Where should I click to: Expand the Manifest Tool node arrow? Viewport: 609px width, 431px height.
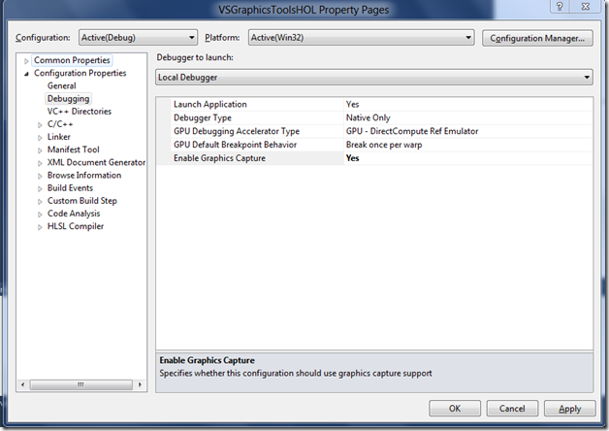(x=40, y=150)
